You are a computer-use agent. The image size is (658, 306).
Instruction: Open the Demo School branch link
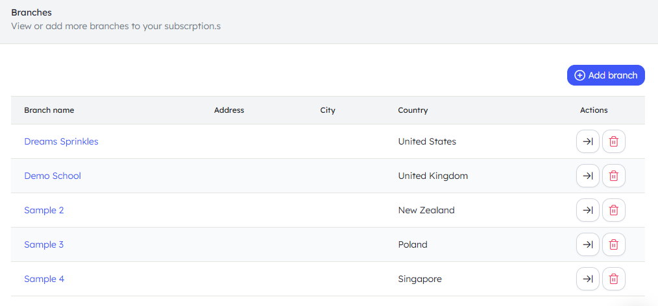pos(53,176)
